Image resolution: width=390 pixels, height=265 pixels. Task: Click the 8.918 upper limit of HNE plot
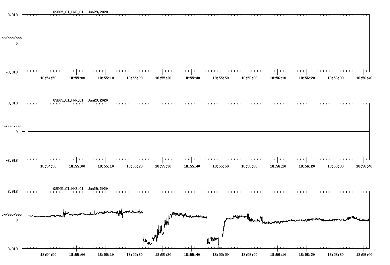click(x=13, y=15)
